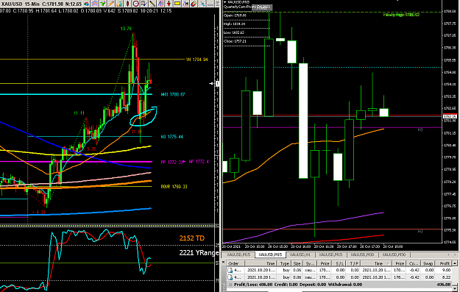Click terminal scrollbar up arrow
Viewport: 460px width, 292px height.
tap(455, 263)
